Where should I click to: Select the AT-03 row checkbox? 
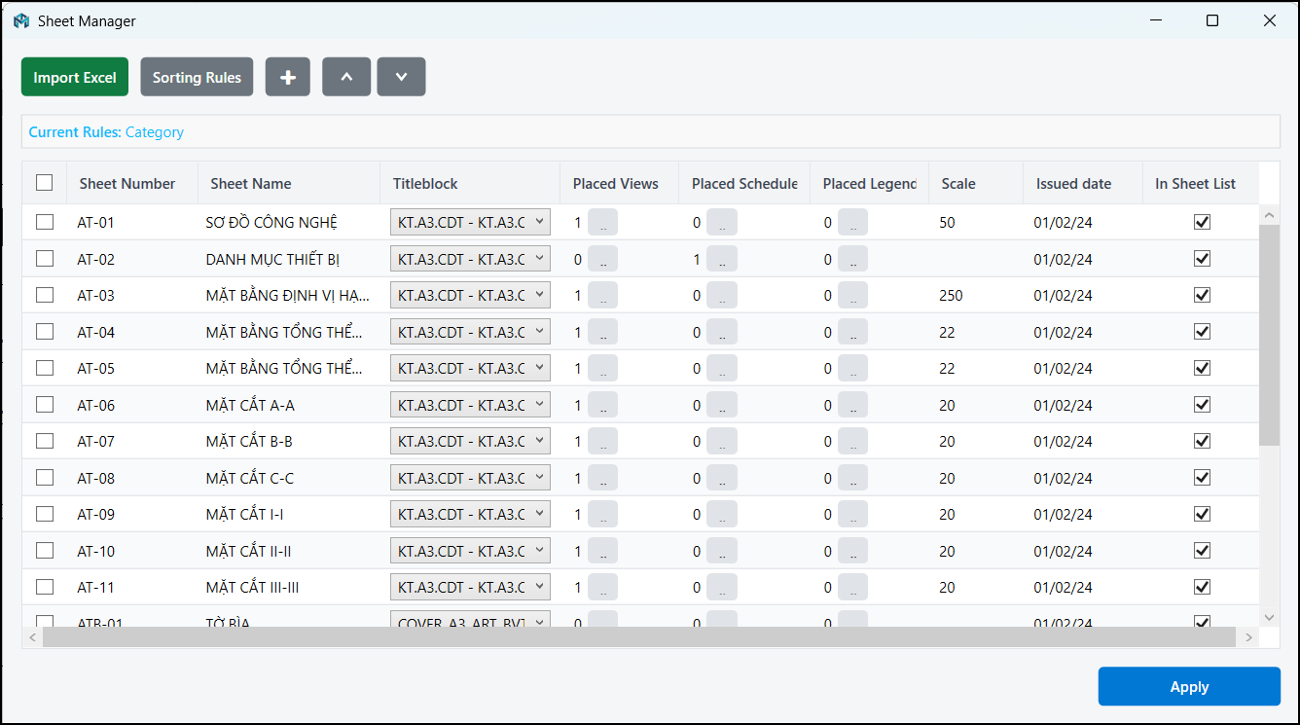click(x=45, y=295)
